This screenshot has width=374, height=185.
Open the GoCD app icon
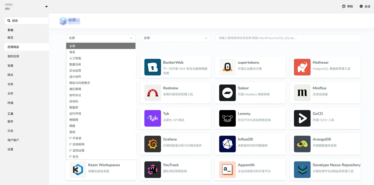click(x=302, y=118)
